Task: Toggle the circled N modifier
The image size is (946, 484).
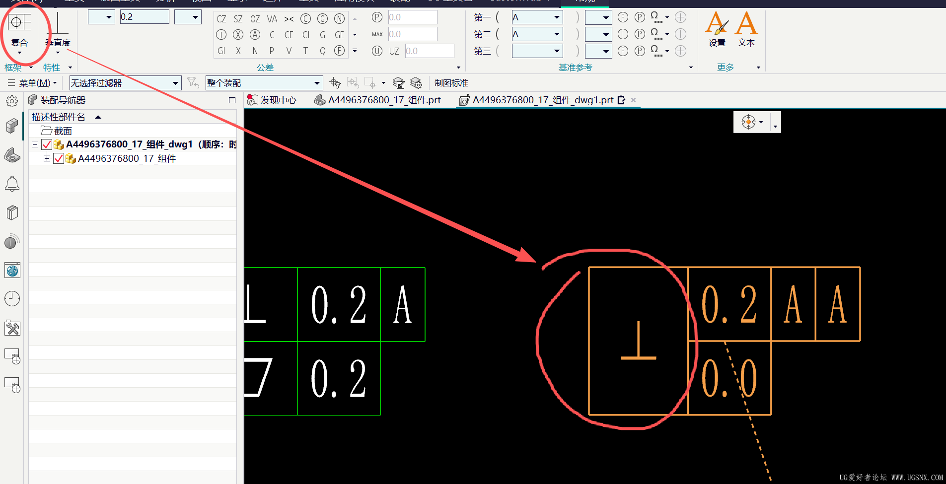Action: pos(340,19)
